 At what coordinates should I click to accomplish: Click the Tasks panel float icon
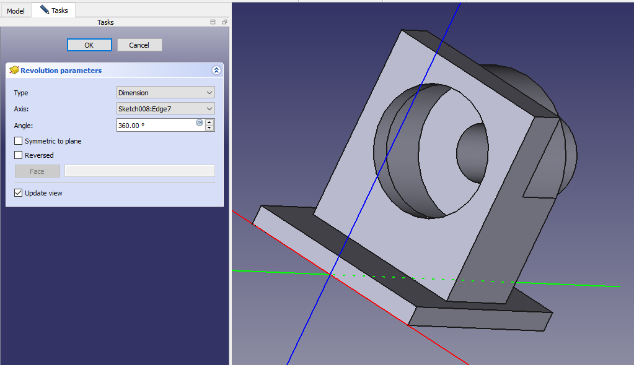click(x=224, y=22)
